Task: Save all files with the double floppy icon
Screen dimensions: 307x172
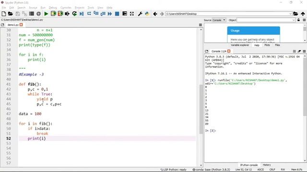Action: click(24, 14)
